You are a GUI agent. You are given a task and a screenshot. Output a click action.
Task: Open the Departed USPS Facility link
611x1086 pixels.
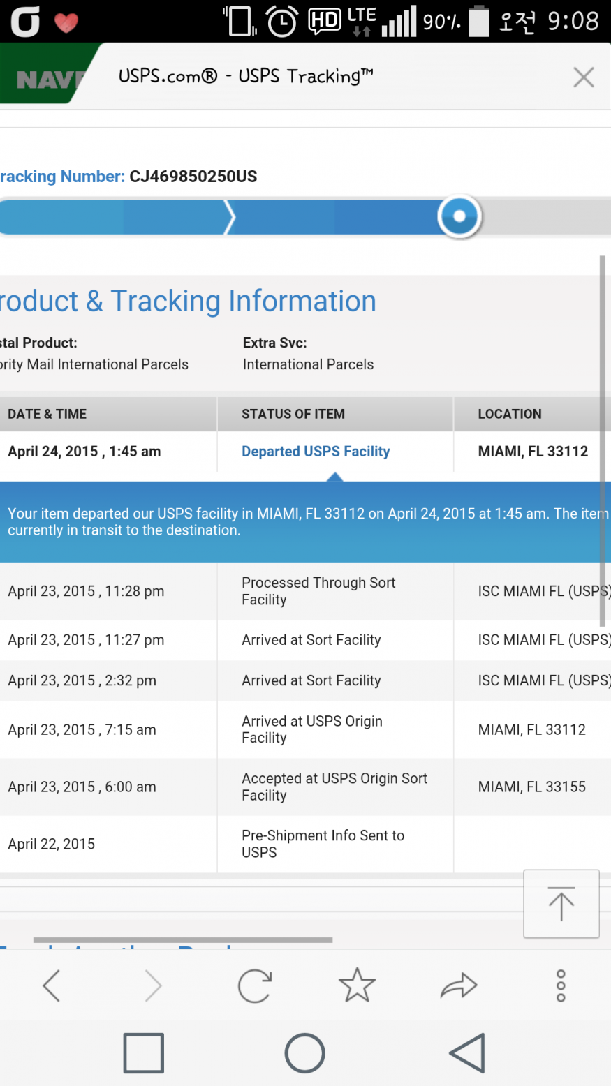pyautogui.click(x=316, y=452)
